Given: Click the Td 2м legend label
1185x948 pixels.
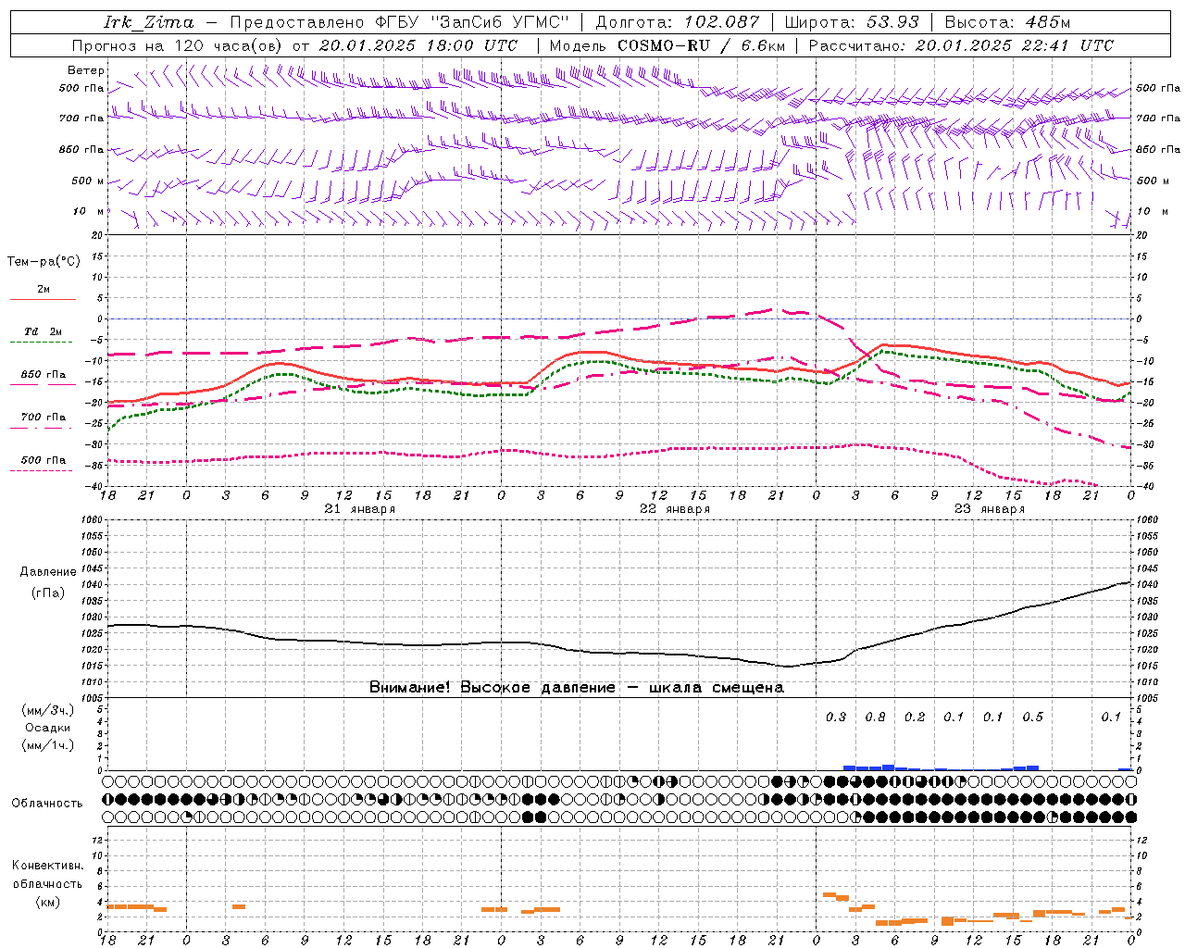Looking at the screenshot, I should point(44,331).
